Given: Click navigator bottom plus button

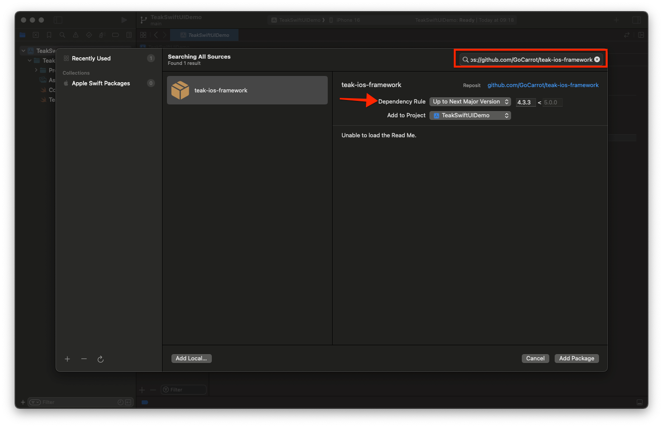Looking at the screenshot, I should (23, 402).
